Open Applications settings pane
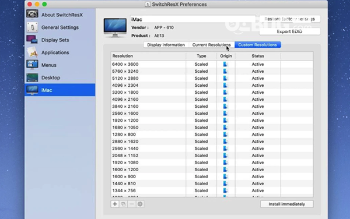 tap(60, 52)
